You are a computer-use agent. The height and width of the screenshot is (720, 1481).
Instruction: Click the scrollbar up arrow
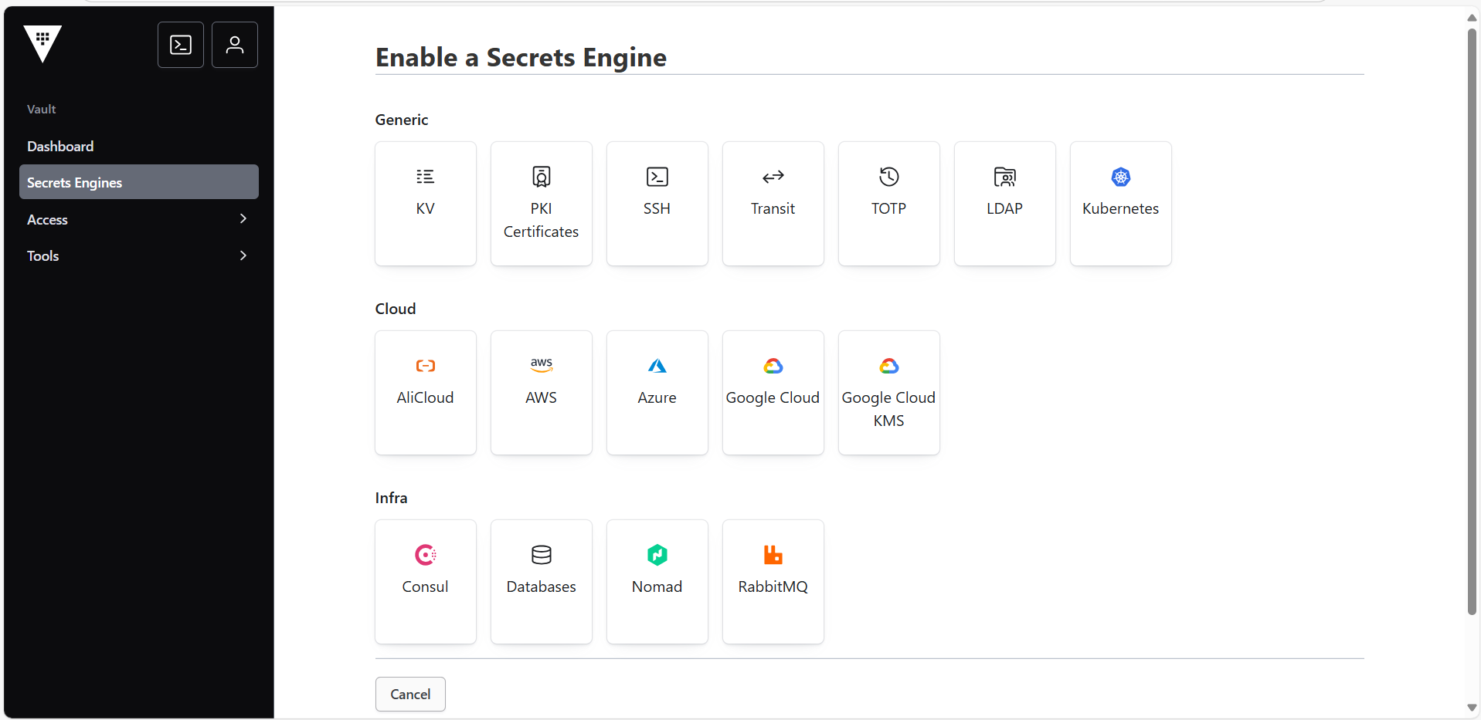(1472, 18)
